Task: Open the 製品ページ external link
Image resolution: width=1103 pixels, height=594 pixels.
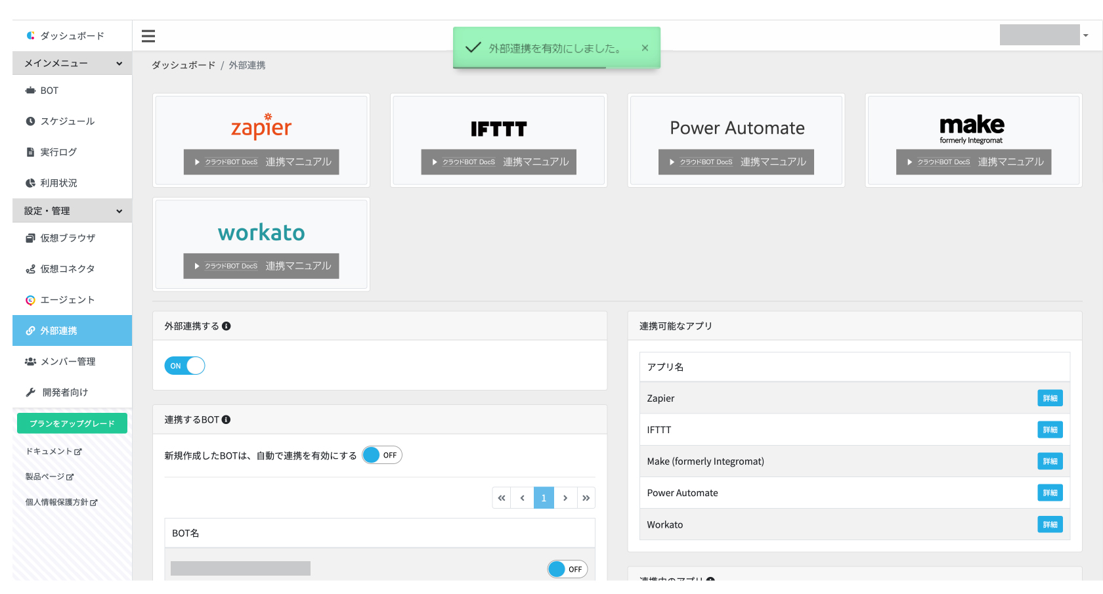Action: [x=50, y=477]
